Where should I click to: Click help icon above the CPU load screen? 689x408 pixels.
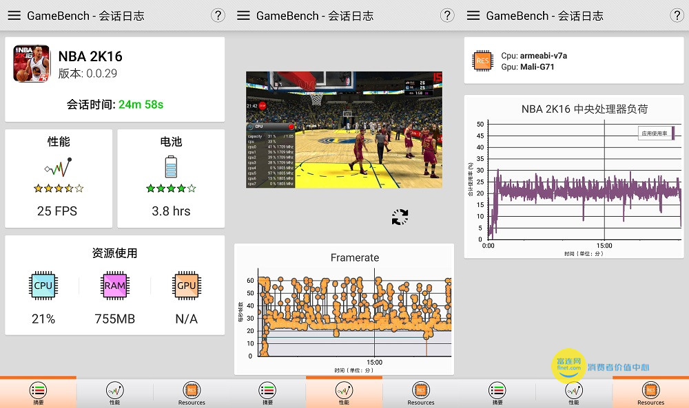pyautogui.click(x=677, y=15)
